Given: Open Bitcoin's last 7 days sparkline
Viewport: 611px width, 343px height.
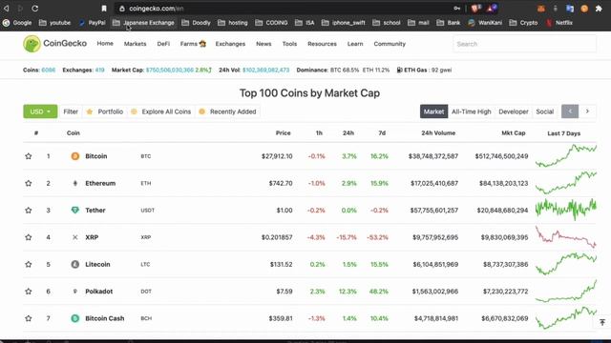Looking at the screenshot, I should click(566, 155).
